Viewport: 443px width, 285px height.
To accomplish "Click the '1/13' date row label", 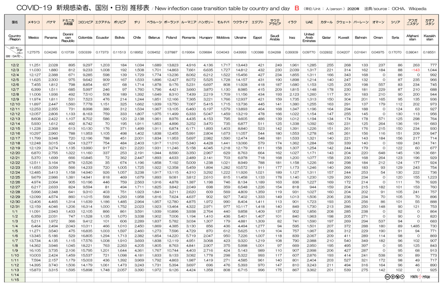I will pyautogui.click(x=15, y=269).
